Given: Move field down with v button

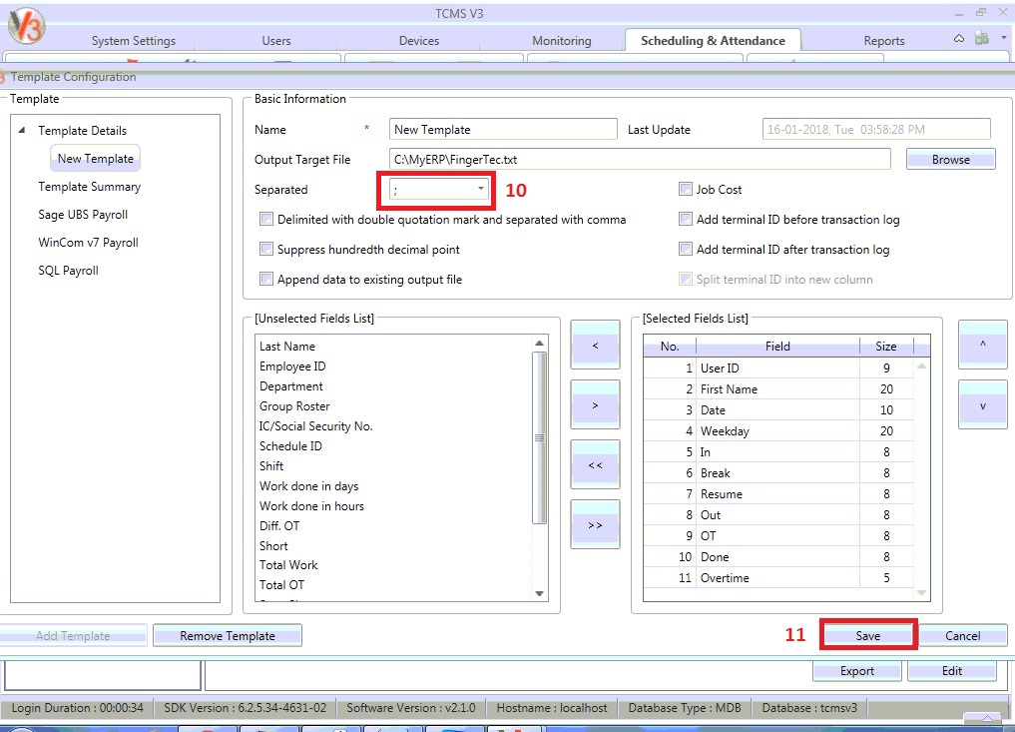Looking at the screenshot, I should 982,405.
